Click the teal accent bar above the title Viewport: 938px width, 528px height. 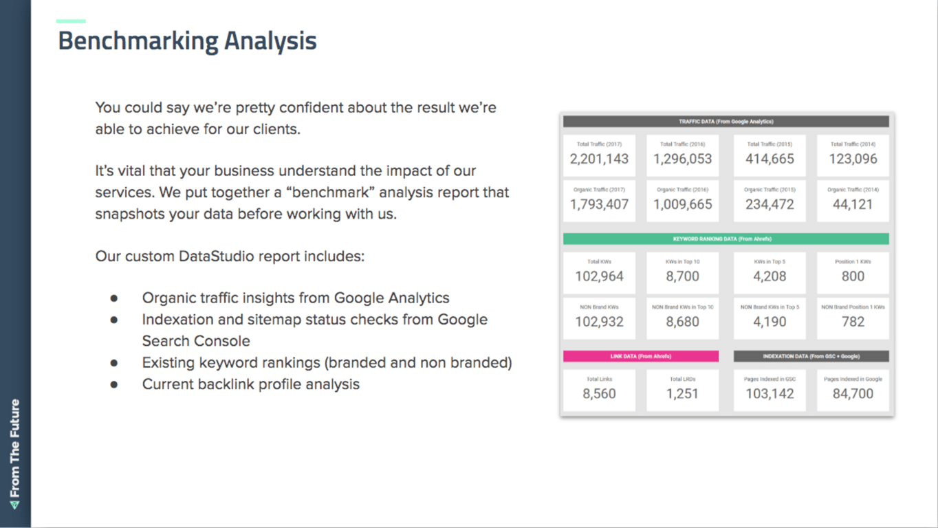point(71,21)
